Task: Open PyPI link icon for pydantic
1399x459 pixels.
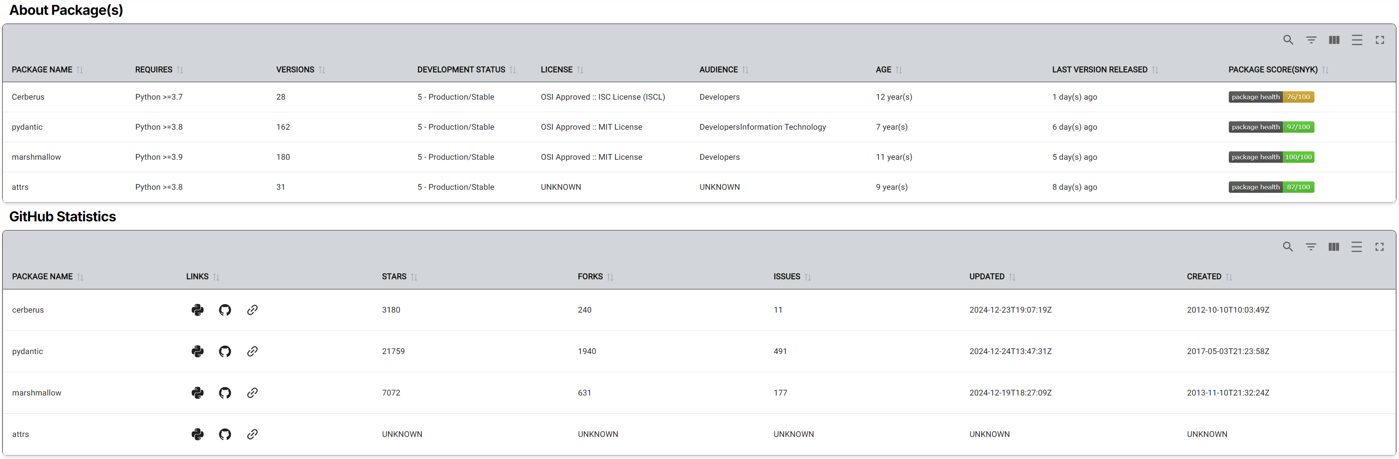Action: click(x=198, y=352)
